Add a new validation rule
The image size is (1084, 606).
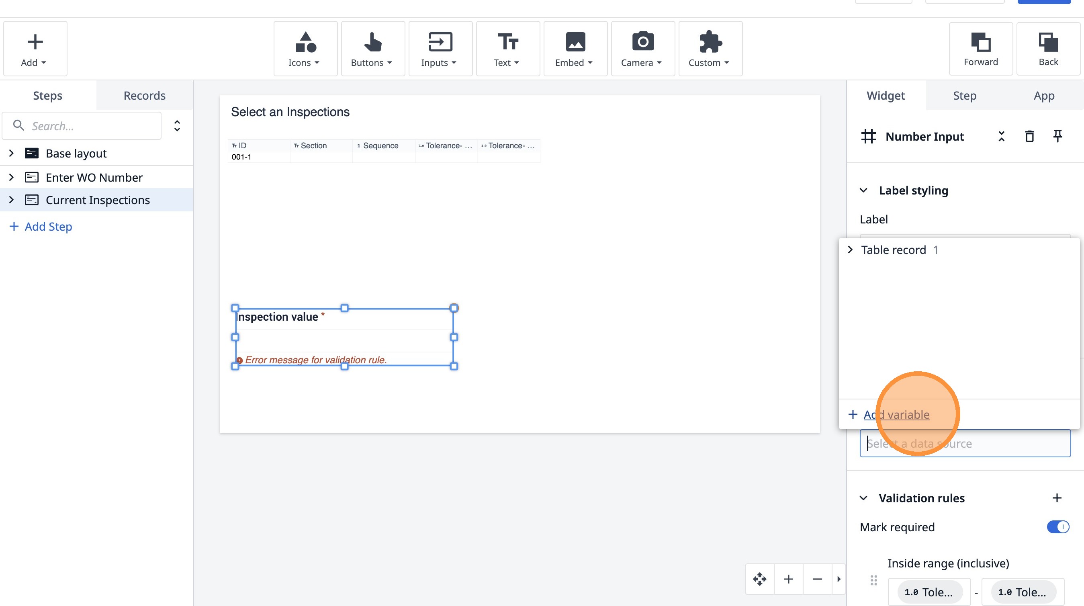tap(1057, 498)
